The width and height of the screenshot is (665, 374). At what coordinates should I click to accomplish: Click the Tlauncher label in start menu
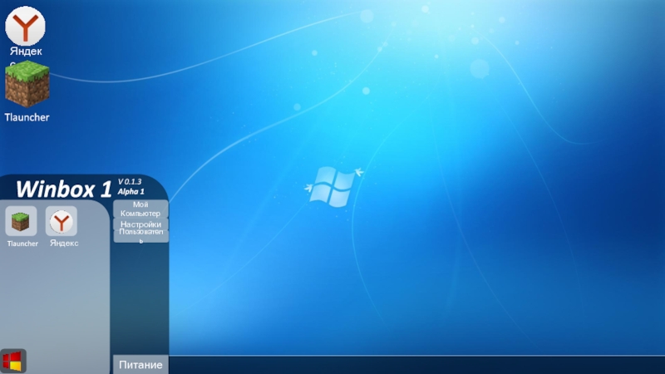coord(22,244)
